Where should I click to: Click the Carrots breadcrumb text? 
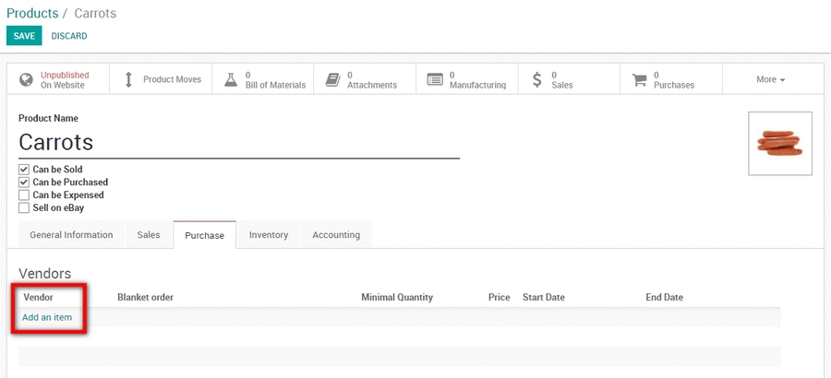[95, 13]
